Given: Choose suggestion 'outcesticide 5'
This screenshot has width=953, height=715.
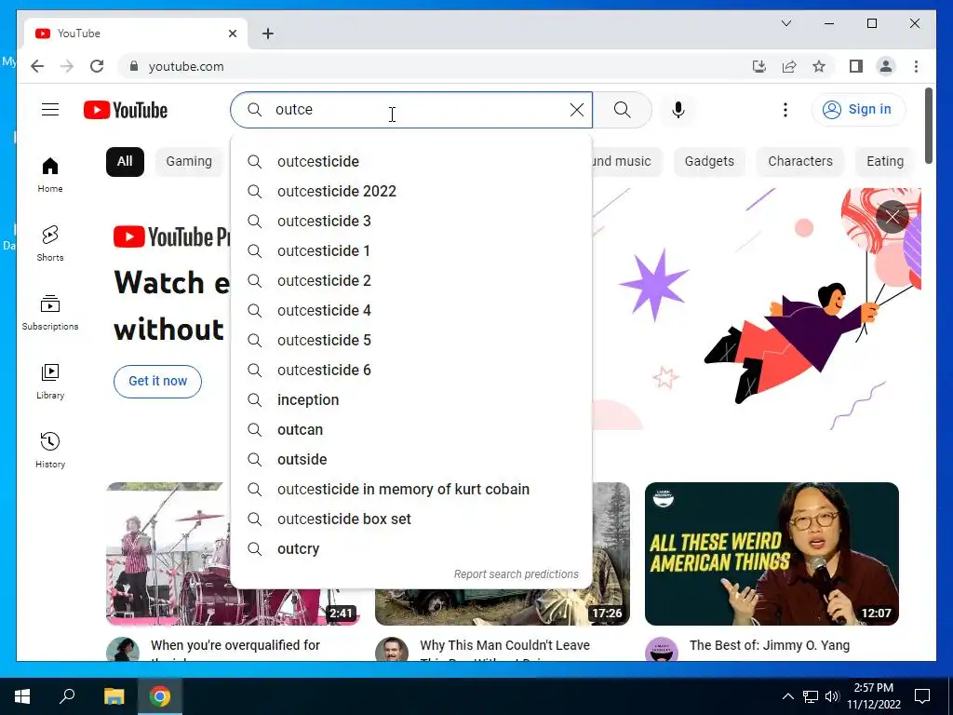Looking at the screenshot, I should point(410,340).
